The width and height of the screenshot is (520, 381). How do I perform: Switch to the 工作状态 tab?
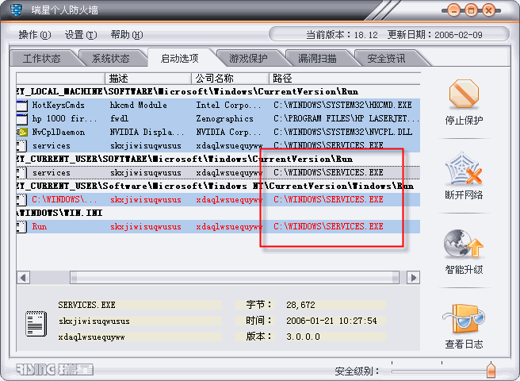pos(42,59)
